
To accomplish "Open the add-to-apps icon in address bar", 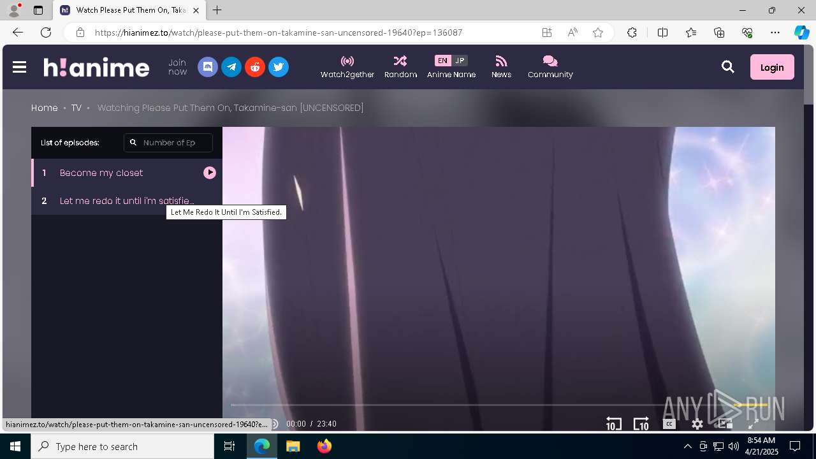I will click(x=547, y=33).
